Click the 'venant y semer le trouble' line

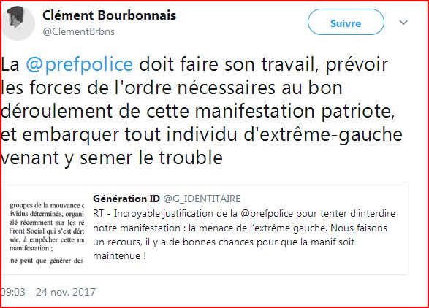tap(112, 158)
